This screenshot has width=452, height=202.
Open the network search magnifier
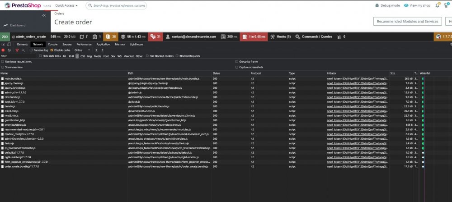click(x=23, y=50)
